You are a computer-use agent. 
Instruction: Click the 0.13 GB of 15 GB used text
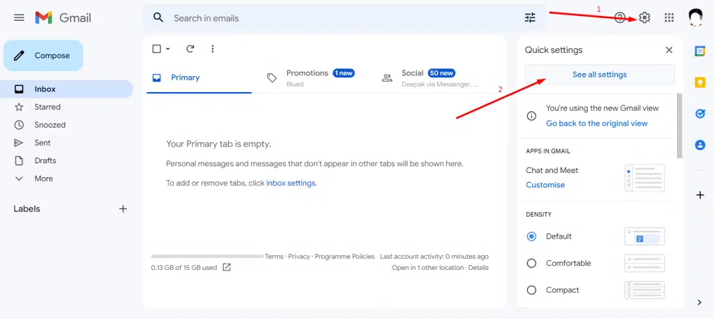click(184, 267)
